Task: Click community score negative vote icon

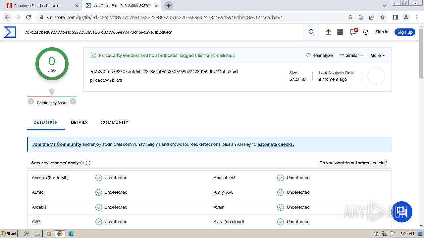Action: point(31,101)
